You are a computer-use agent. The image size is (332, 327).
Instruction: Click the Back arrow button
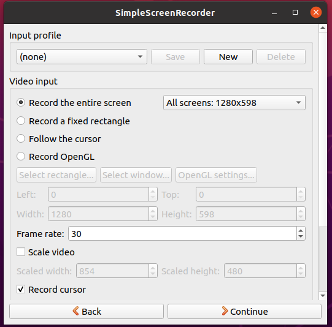(x=87, y=311)
